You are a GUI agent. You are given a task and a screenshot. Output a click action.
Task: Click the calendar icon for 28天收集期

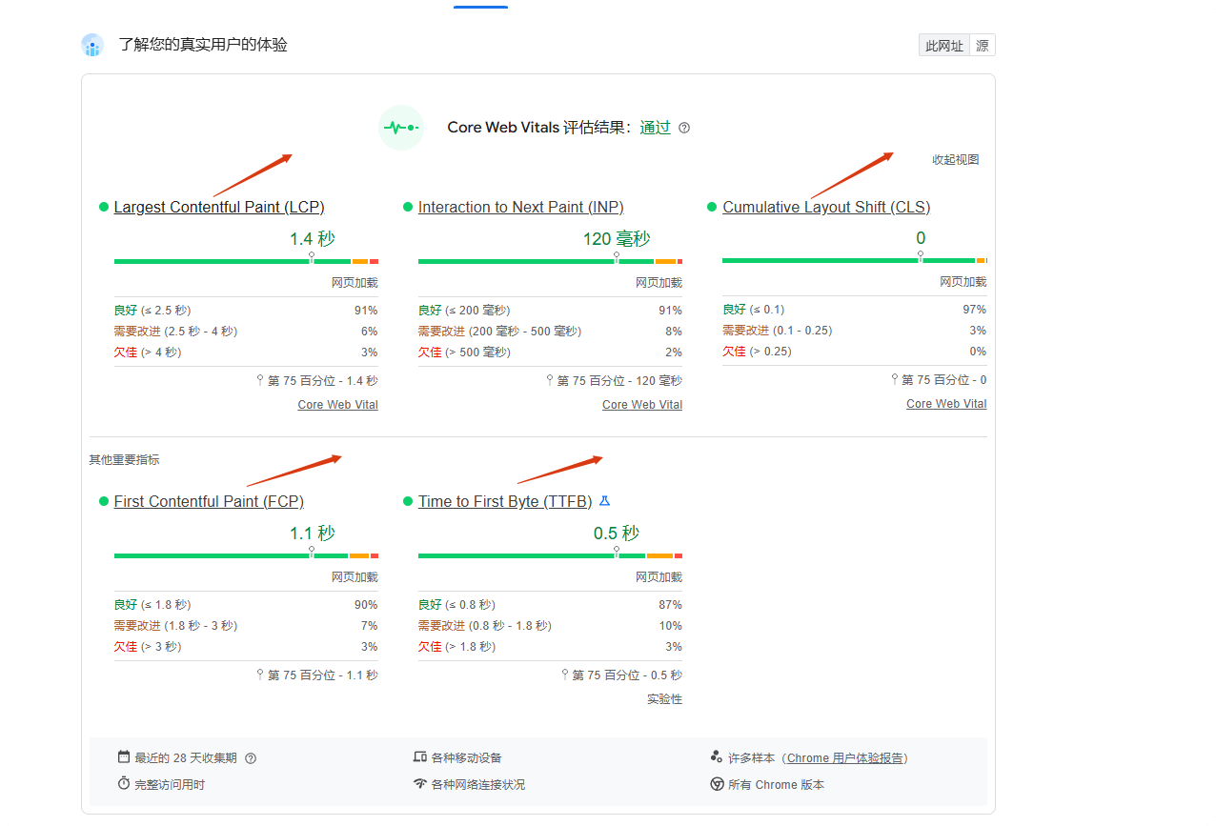[x=123, y=756]
